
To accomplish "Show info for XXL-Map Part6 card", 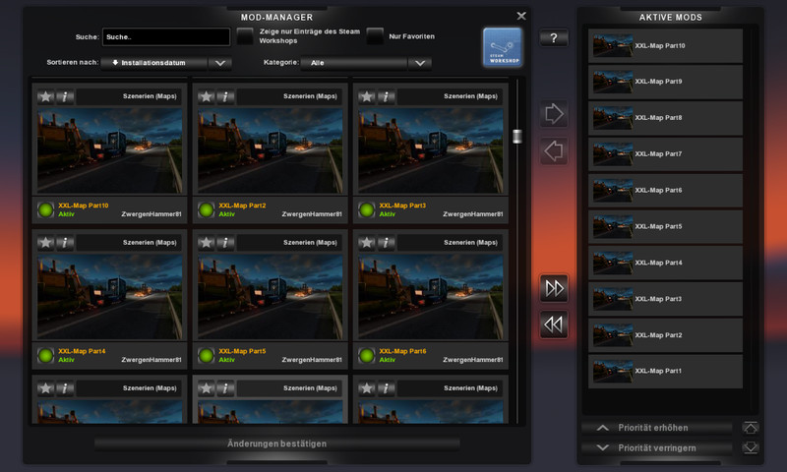I will [386, 243].
